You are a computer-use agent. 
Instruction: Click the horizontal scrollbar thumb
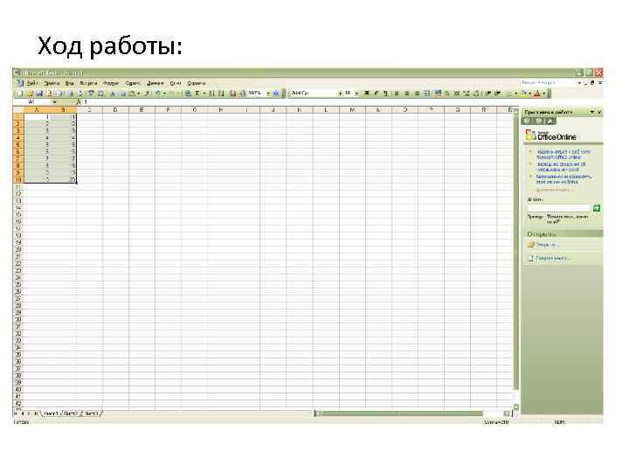coord(403,413)
